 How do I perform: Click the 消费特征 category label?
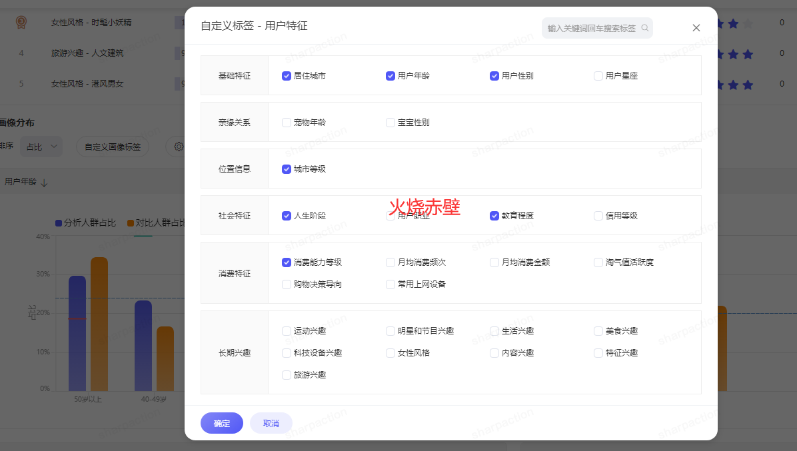(235, 274)
